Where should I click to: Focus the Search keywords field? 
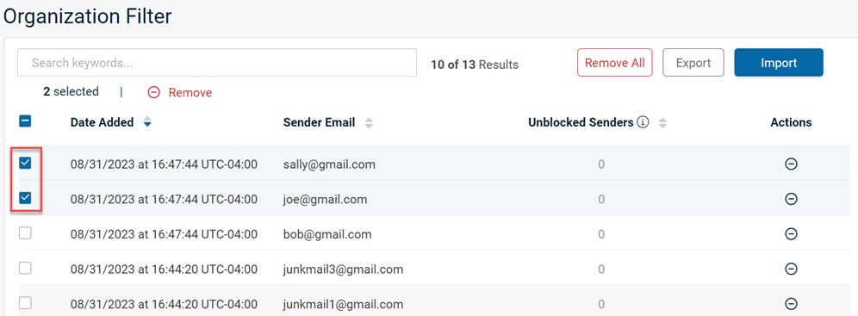click(217, 63)
